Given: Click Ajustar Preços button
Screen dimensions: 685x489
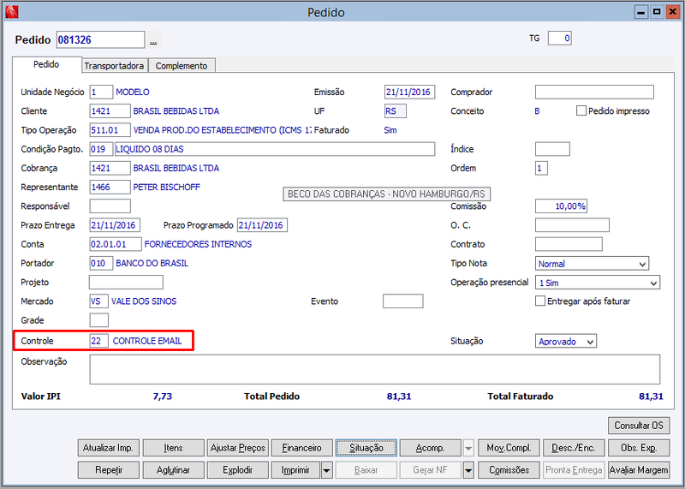Looking at the screenshot, I should pyautogui.click(x=238, y=448).
